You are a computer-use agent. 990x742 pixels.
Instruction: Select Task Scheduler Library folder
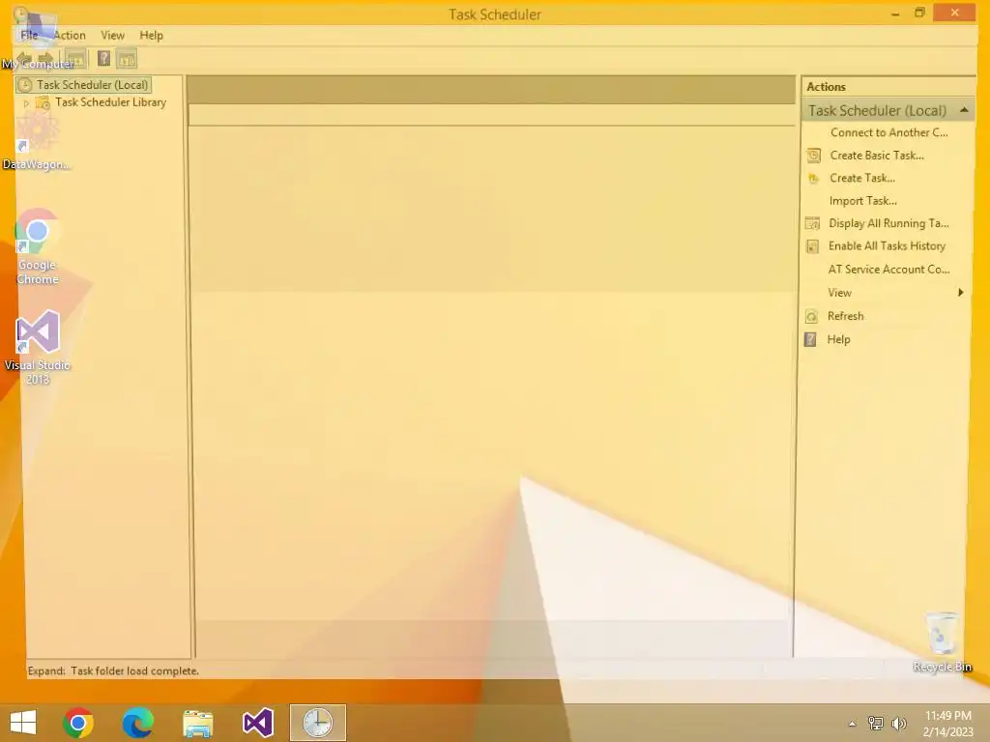click(x=110, y=102)
